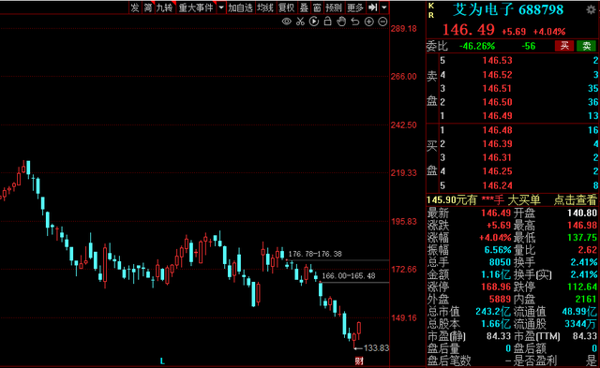Select sell level 5 price 146.53
Viewport: 600px width, 368px height.
click(497, 60)
